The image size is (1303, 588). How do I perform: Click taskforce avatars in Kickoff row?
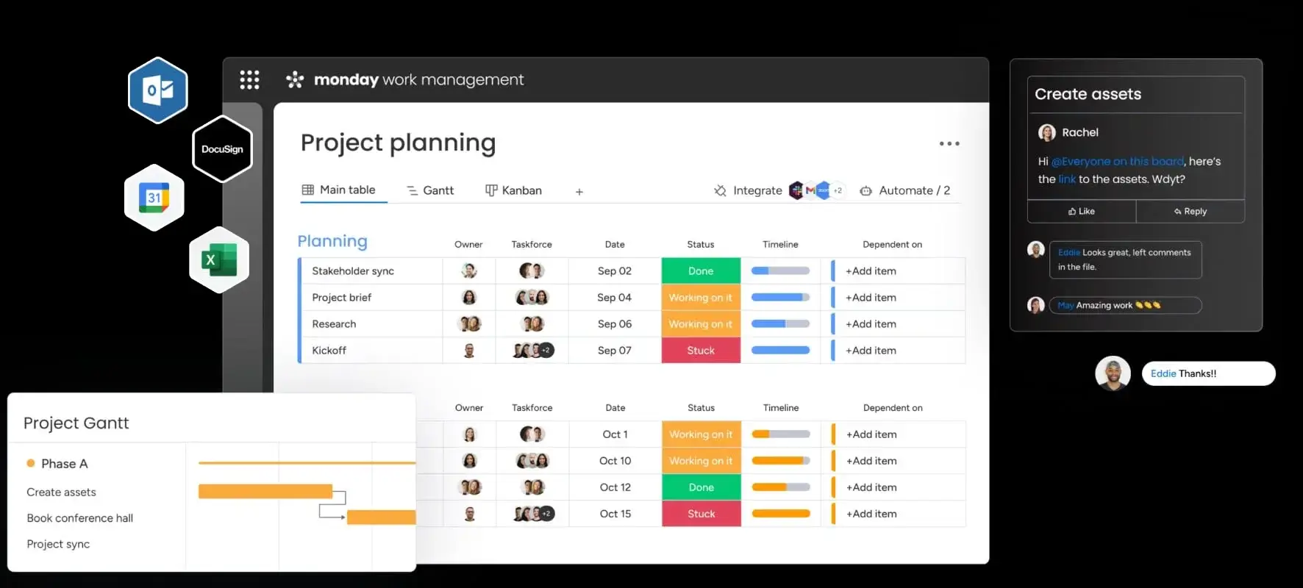coord(533,351)
